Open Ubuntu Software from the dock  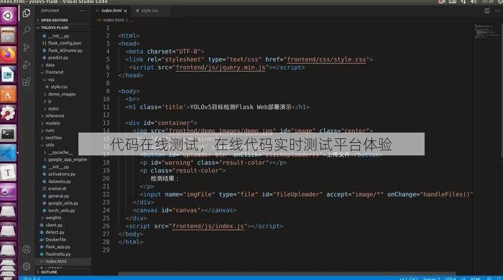pyautogui.click(x=8, y=94)
